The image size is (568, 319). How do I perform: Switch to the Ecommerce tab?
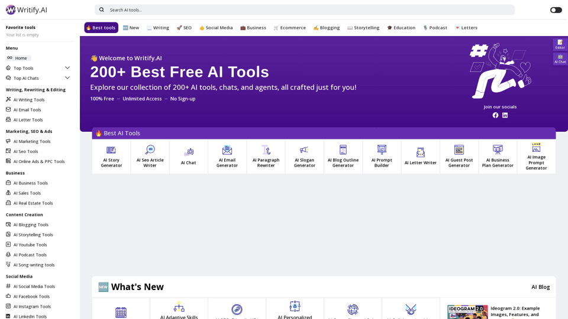(290, 28)
